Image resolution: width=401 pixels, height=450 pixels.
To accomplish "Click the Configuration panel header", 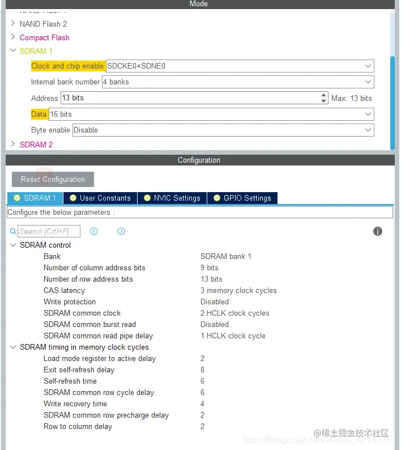I will pos(200,160).
